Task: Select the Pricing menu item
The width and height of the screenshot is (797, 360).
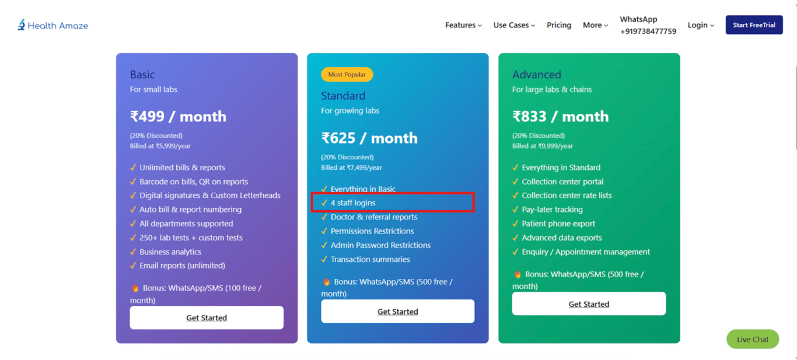Action: 558,25
